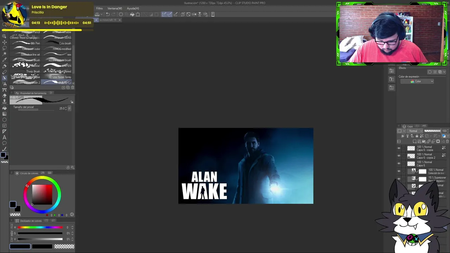Click the Redo arrow in command bar
The width and height of the screenshot is (450, 253).
pyautogui.click(x=114, y=14)
